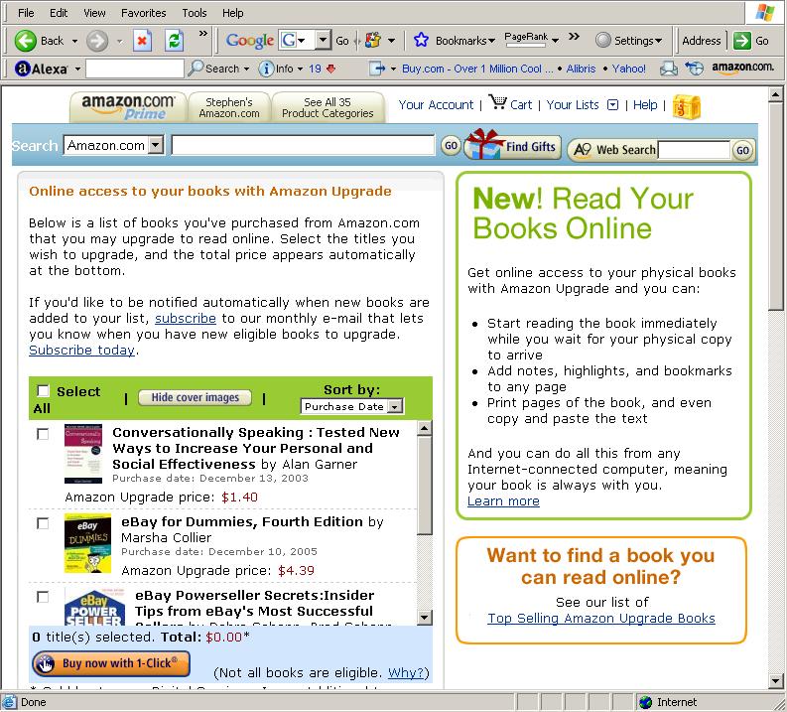Switch to Stephen's Amazon.com tab
787x712 pixels.
coord(229,107)
